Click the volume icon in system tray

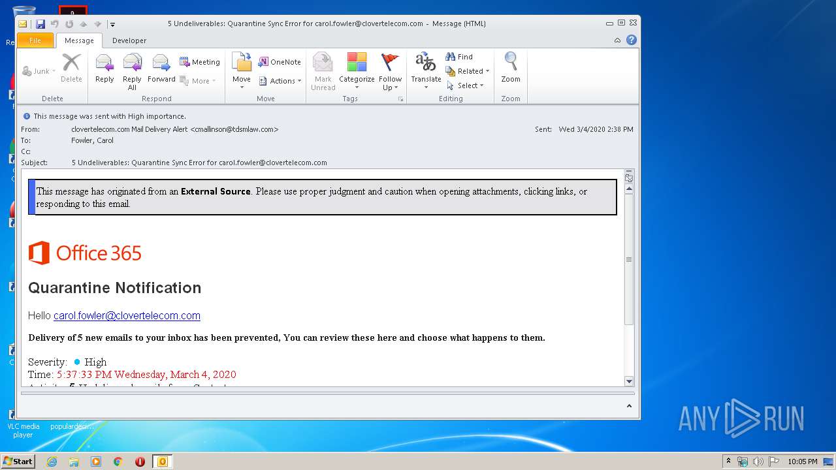point(758,462)
